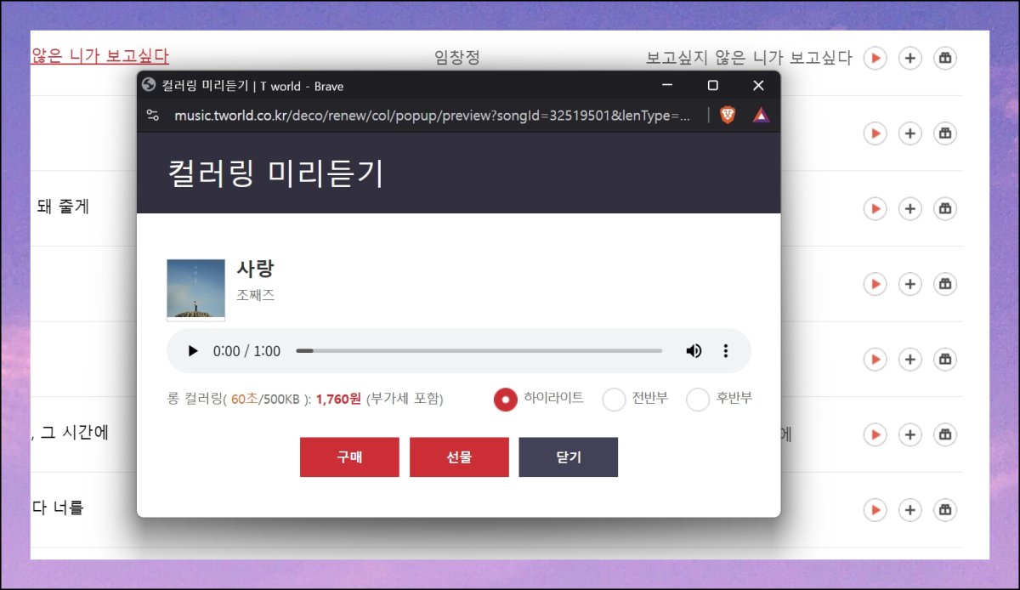The image size is (1020, 590).
Task: Click gift icon in 보고싶지 않은 니가 보고싶다 row
Action: pos(944,58)
